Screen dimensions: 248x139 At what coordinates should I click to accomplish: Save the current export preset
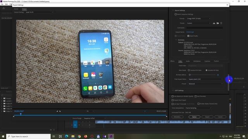pyautogui.click(x=214, y=23)
